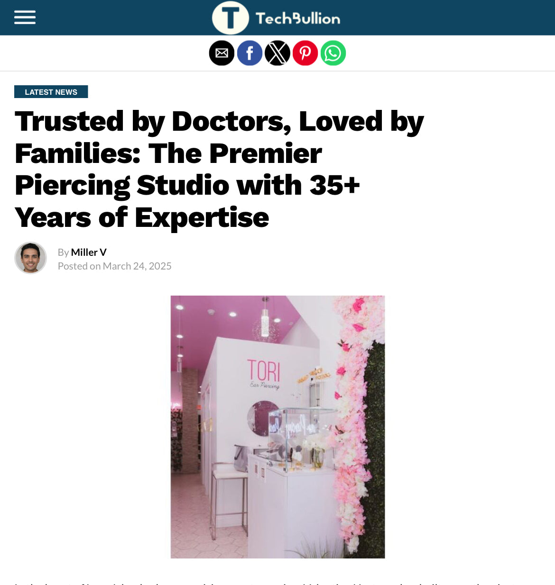Pin the article on Pinterest
The height and width of the screenshot is (585, 555).
pos(305,53)
